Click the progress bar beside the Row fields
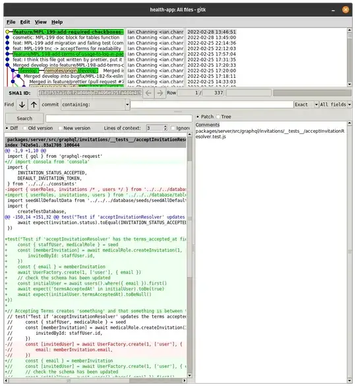 pos(312,93)
